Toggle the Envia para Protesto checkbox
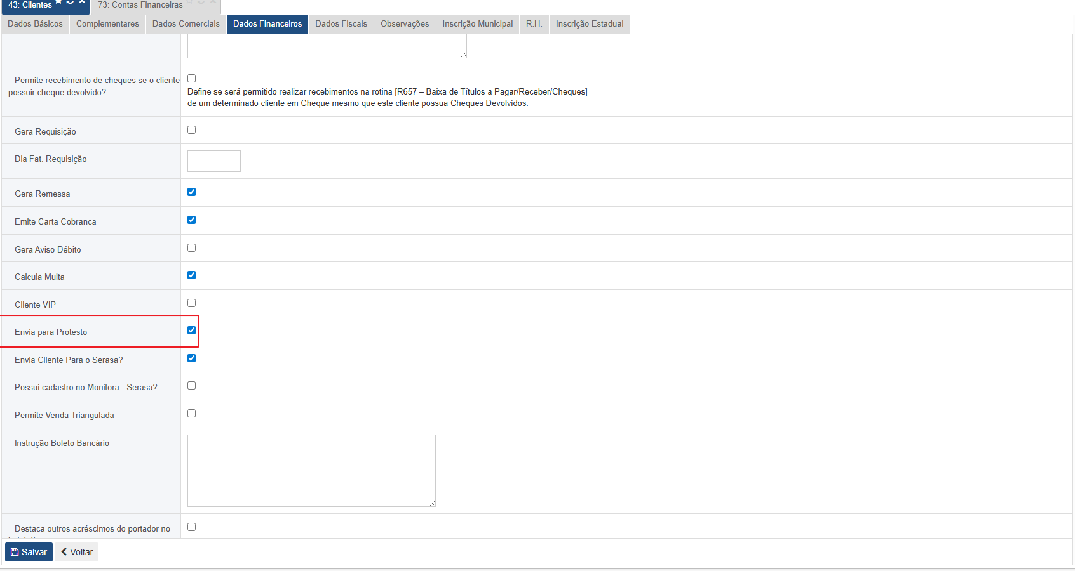 pyautogui.click(x=191, y=331)
